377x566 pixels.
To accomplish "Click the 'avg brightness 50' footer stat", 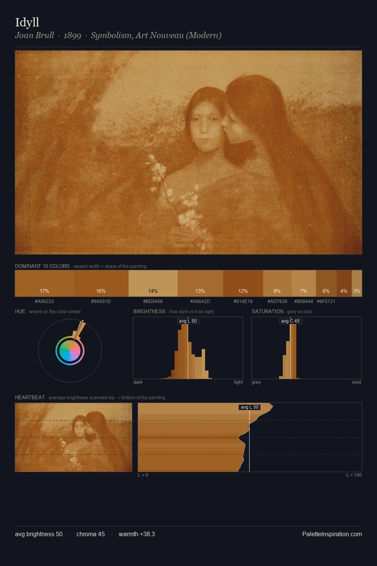I will (39, 534).
